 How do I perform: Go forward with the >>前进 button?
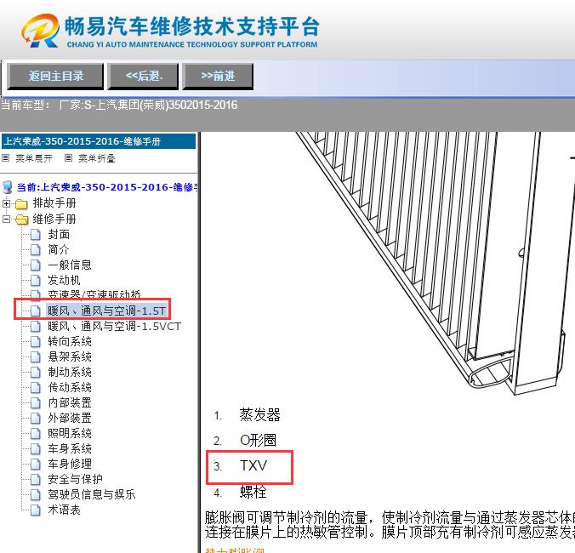click(x=218, y=77)
